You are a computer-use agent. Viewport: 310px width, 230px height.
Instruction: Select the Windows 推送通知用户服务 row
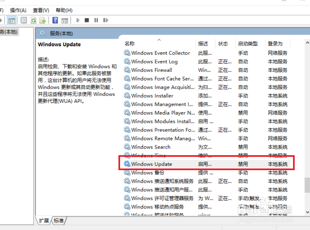click(207, 190)
